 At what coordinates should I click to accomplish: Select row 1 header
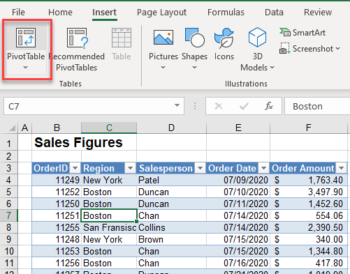click(x=8, y=143)
